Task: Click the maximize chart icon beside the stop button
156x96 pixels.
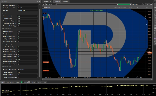Action: tap(151, 4)
